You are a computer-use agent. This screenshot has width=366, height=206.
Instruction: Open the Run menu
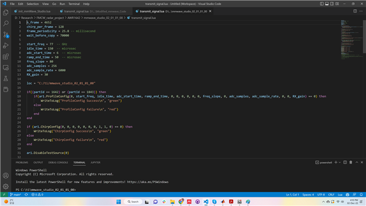click(x=62, y=4)
